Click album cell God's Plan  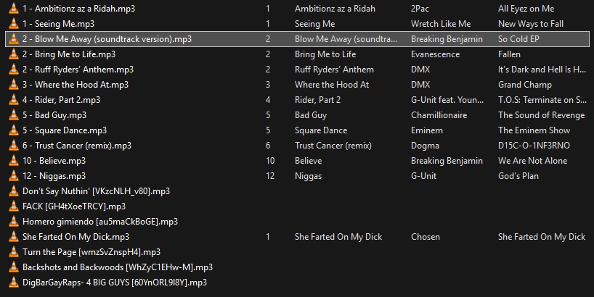pyautogui.click(x=518, y=176)
